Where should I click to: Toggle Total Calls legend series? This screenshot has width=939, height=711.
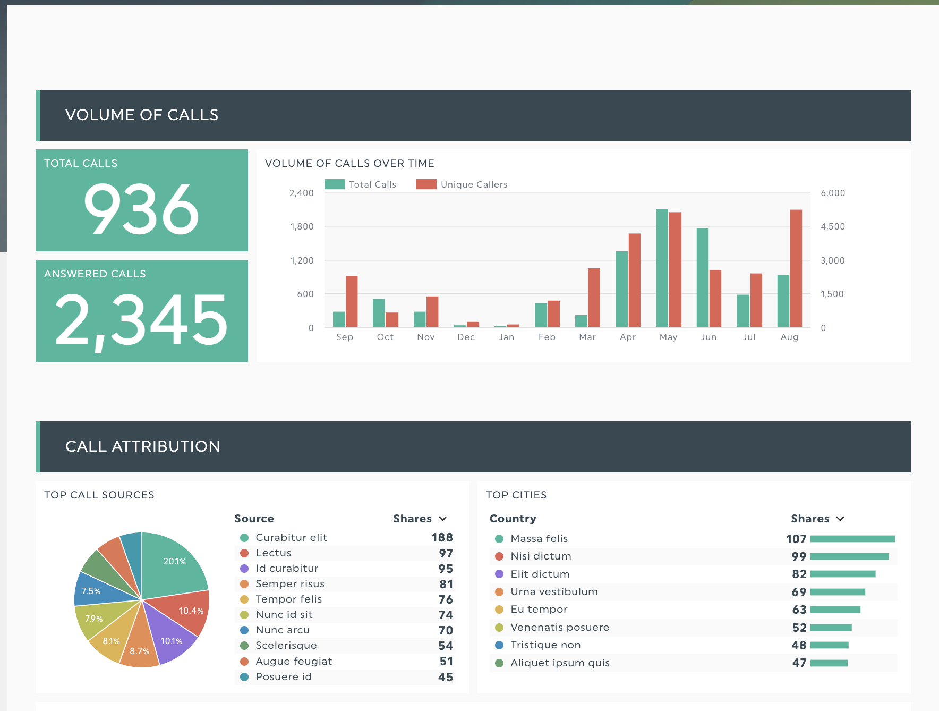tap(361, 184)
